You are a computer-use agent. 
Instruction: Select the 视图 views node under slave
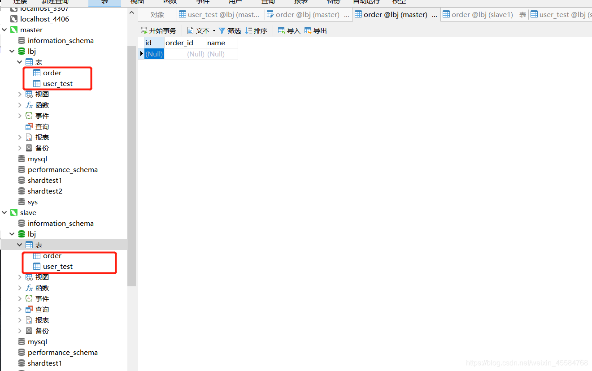point(42,277)
